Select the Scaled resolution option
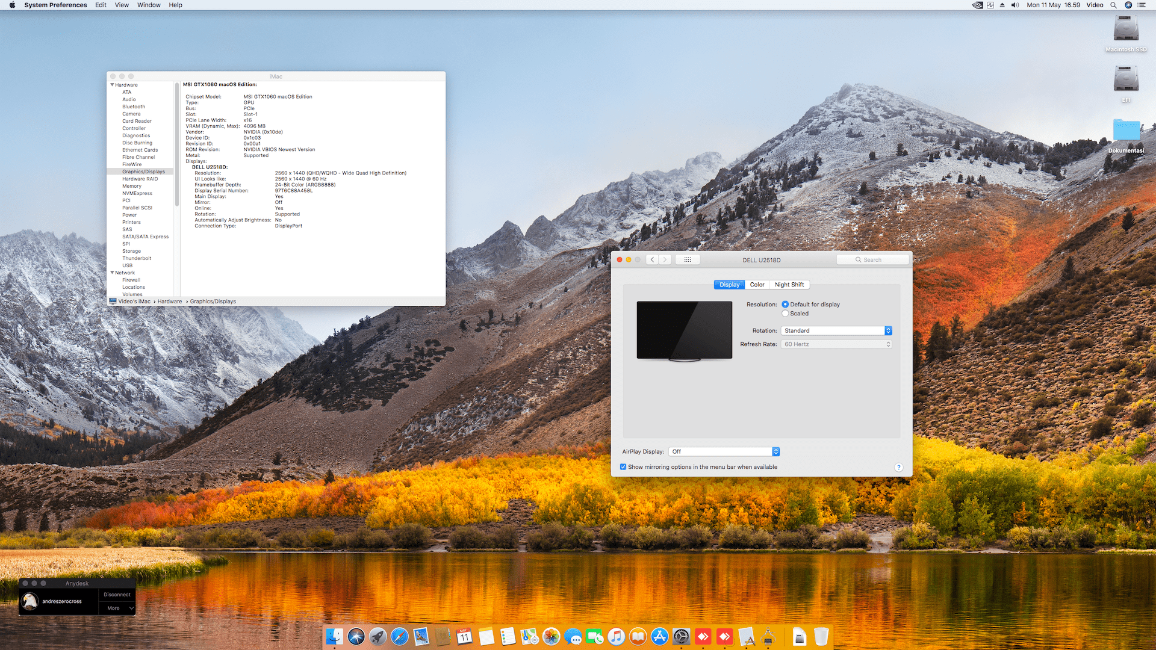Image resolution: width=1156 pixels, height=650 pixels. 785,314
